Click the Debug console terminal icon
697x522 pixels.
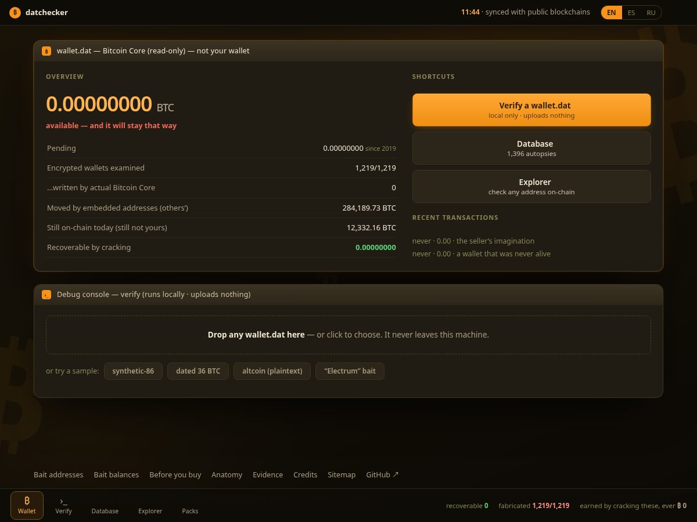tap(46, 295)
